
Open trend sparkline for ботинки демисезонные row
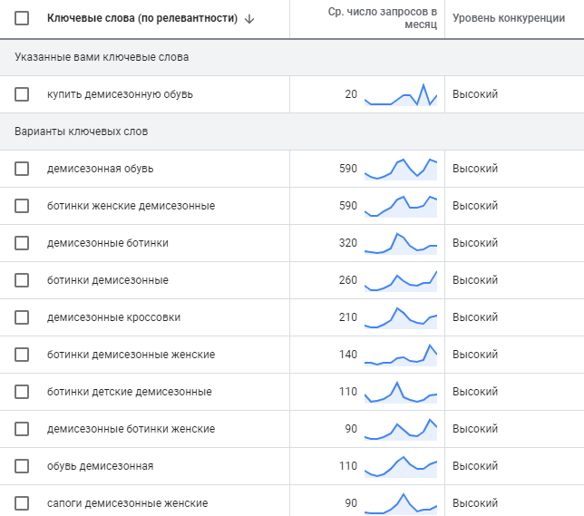pos(401,280)
